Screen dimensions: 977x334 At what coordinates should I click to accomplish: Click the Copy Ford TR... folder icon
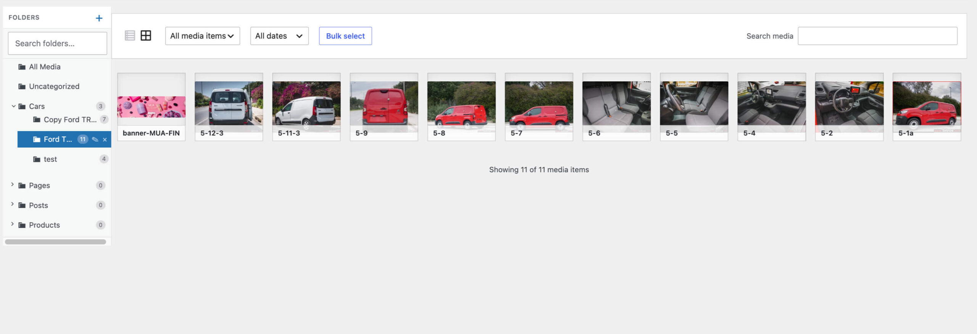click(37, 120)
